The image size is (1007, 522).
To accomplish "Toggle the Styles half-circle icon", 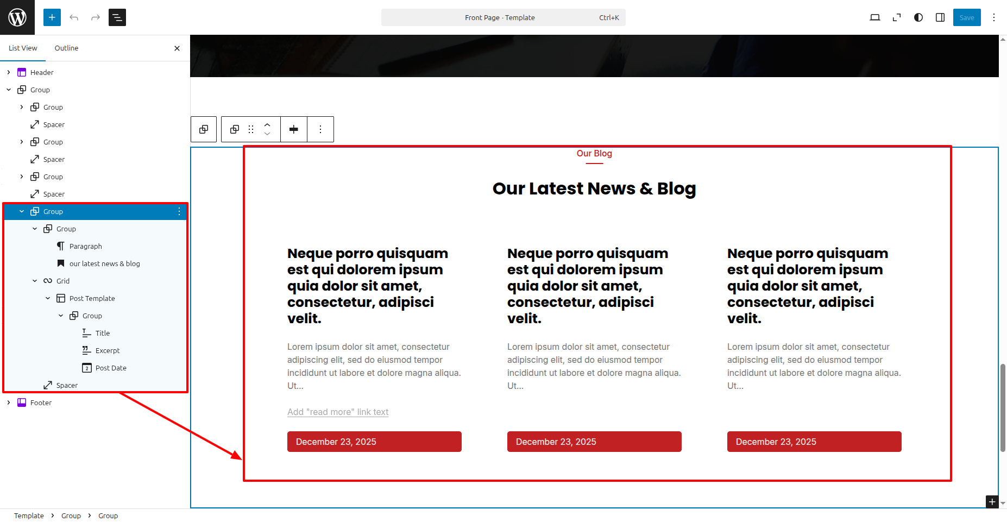I will click(x=918, y=17).
